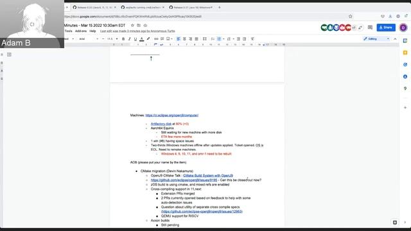Click the numbered list icon

pyautogui.click(x=229, y=38)
